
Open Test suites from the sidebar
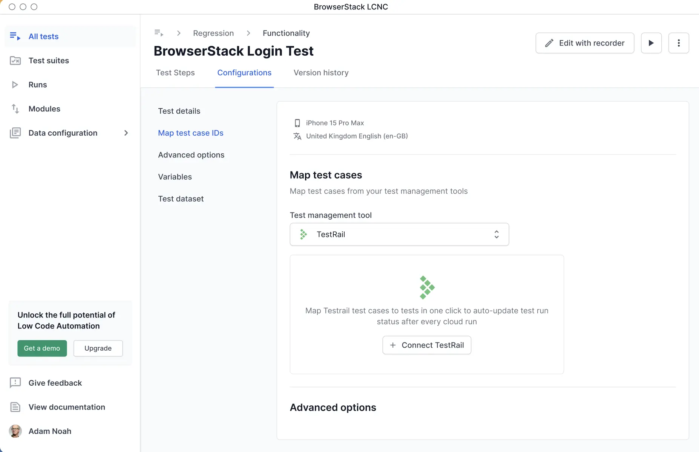(x=15, y=60)
